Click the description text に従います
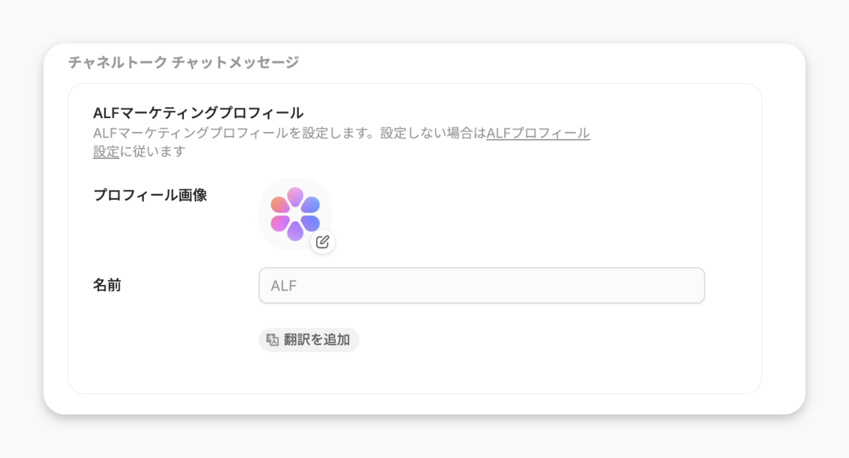849x458 pixels. [x=153, y=152]
